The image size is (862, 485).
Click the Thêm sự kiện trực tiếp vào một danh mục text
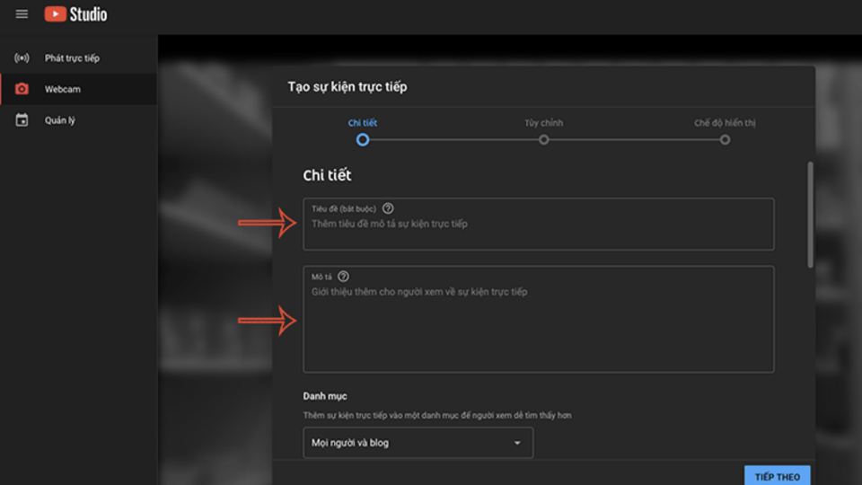tap(437, 415)
